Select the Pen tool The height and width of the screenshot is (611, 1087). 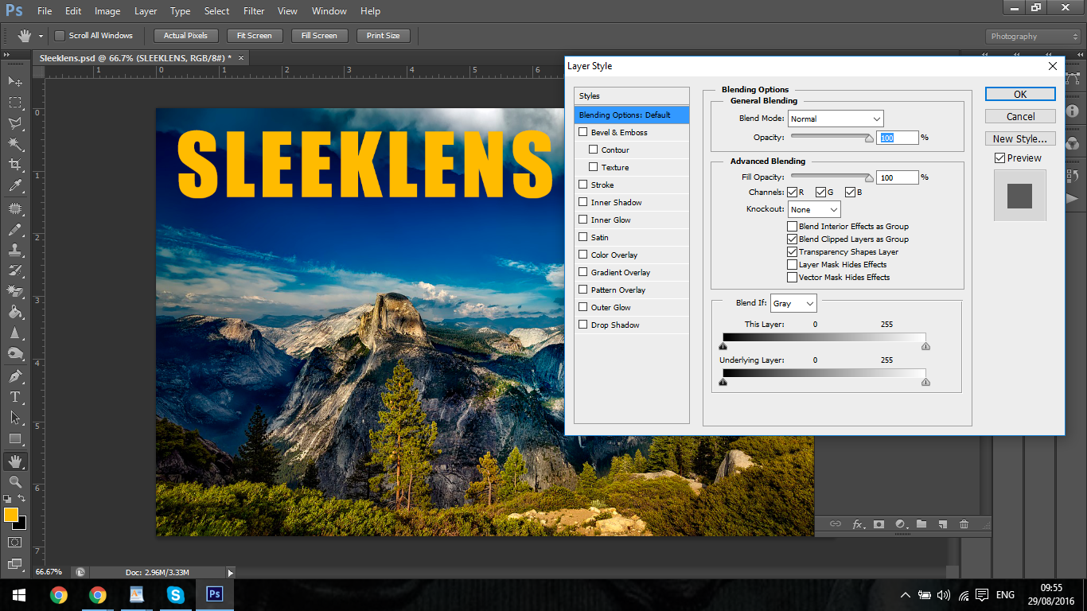[x=15, y=376]
